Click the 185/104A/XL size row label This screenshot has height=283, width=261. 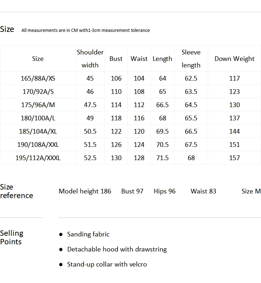click(x=38, y=131)
